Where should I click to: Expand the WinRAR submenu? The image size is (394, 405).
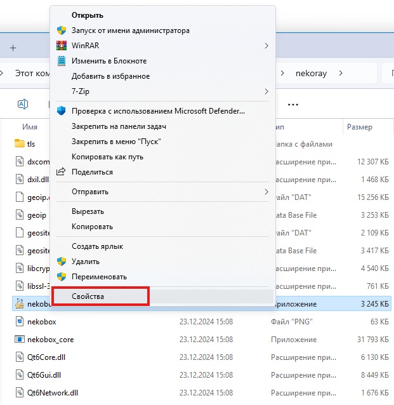pos(266,46)
